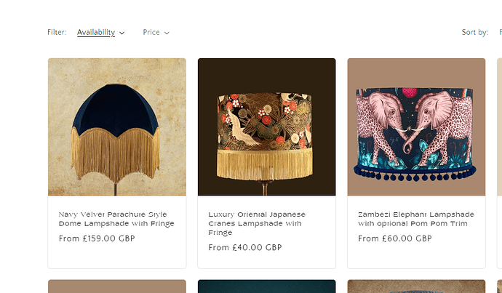
Task: Open the dark teal product in second row
Action: tap(266, 286)
